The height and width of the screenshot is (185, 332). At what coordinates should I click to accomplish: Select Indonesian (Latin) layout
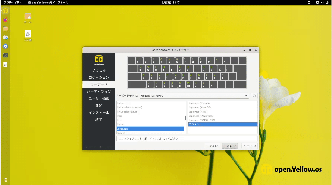coord(150,111)
